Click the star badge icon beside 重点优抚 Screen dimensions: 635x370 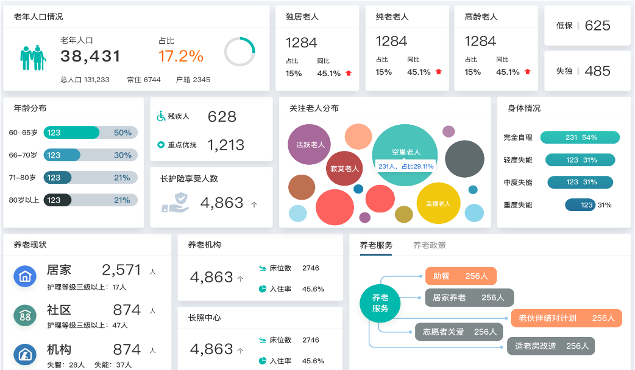point(161,145)
